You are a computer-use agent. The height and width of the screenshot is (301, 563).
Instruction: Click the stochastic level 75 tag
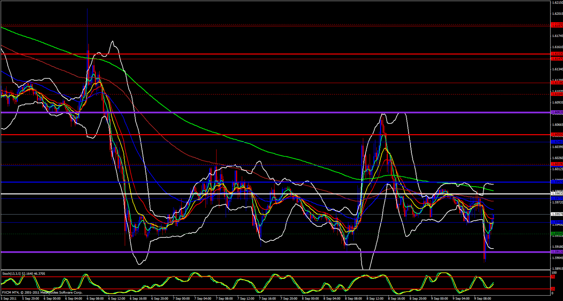pos(553,277)
